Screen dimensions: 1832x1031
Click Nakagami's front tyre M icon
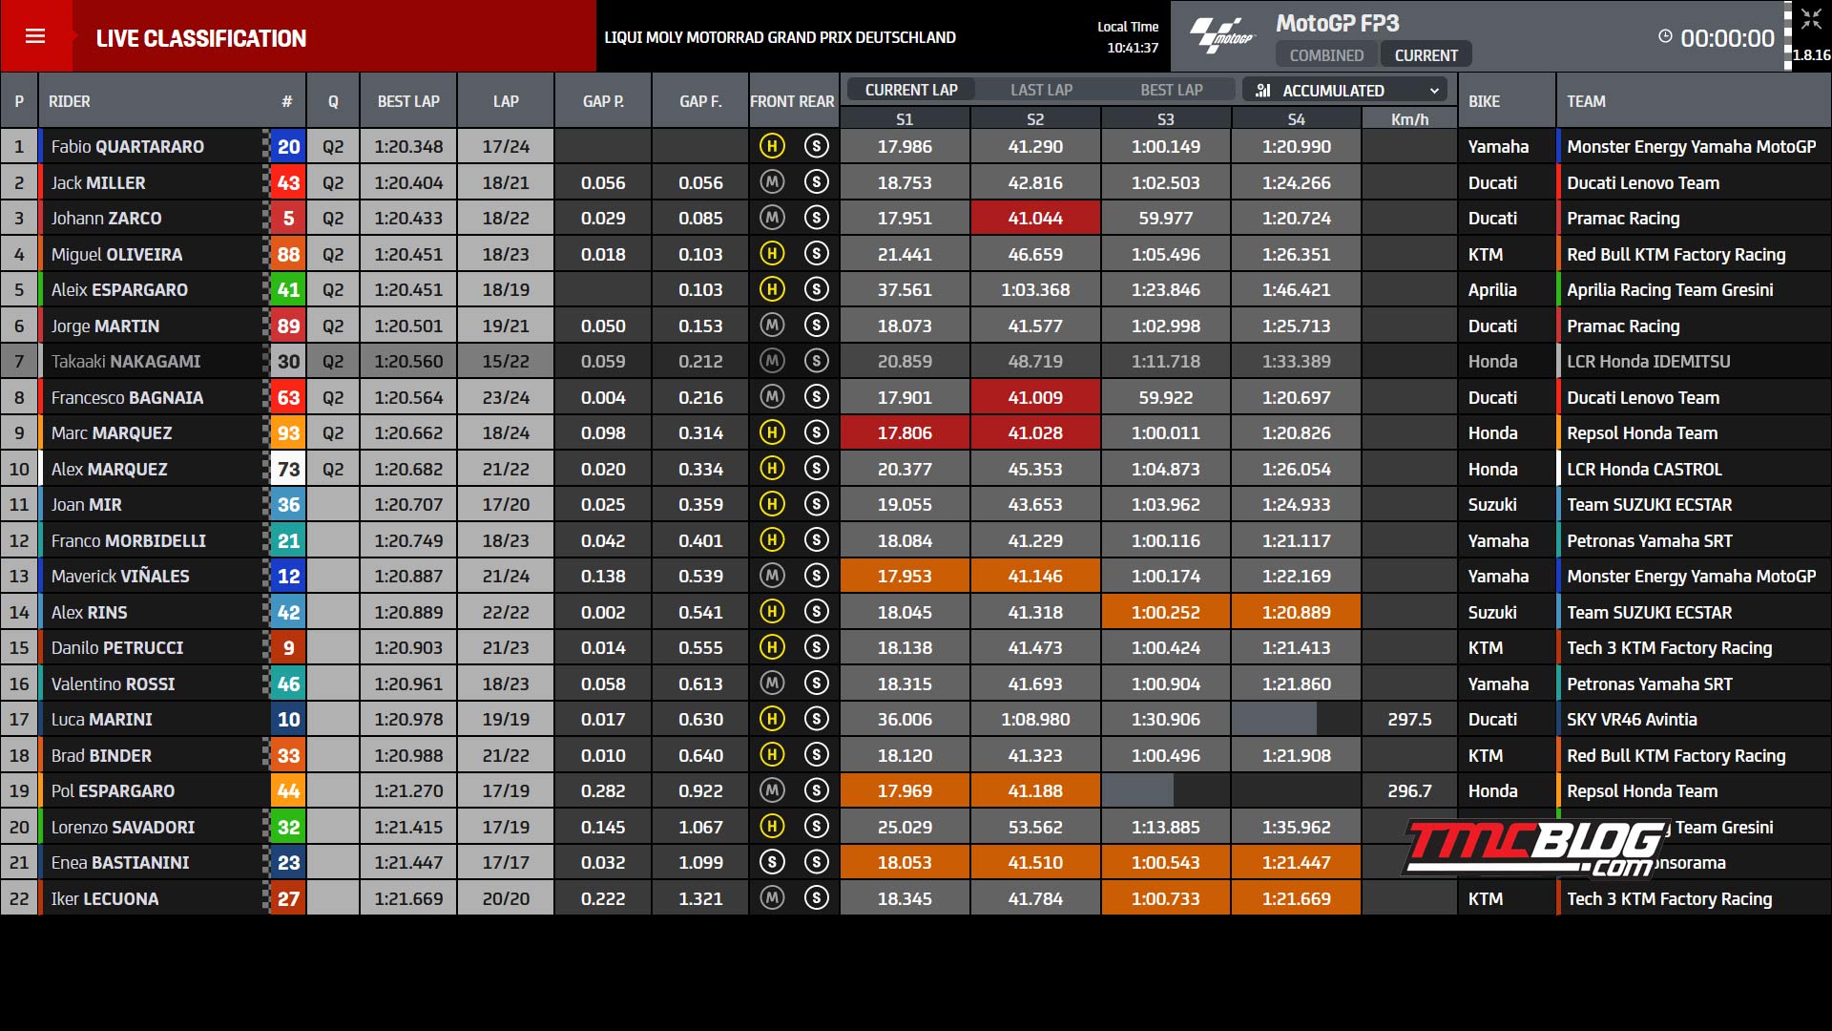click(772, 361)
